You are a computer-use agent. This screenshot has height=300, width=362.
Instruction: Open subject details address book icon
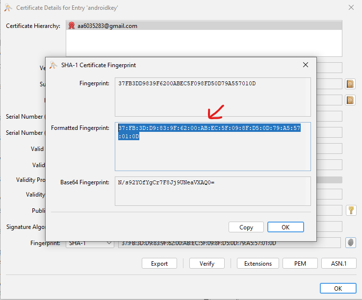tap(350, 84)
